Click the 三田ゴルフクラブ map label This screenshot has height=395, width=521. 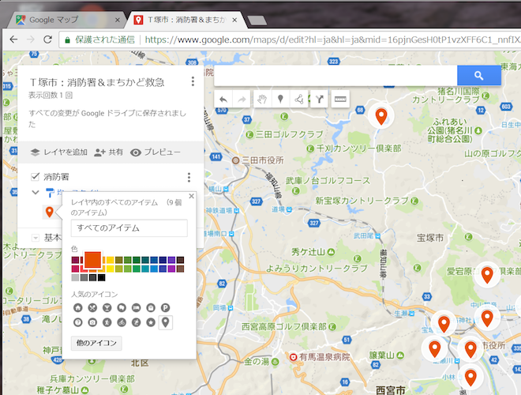(x=289, y=134)
